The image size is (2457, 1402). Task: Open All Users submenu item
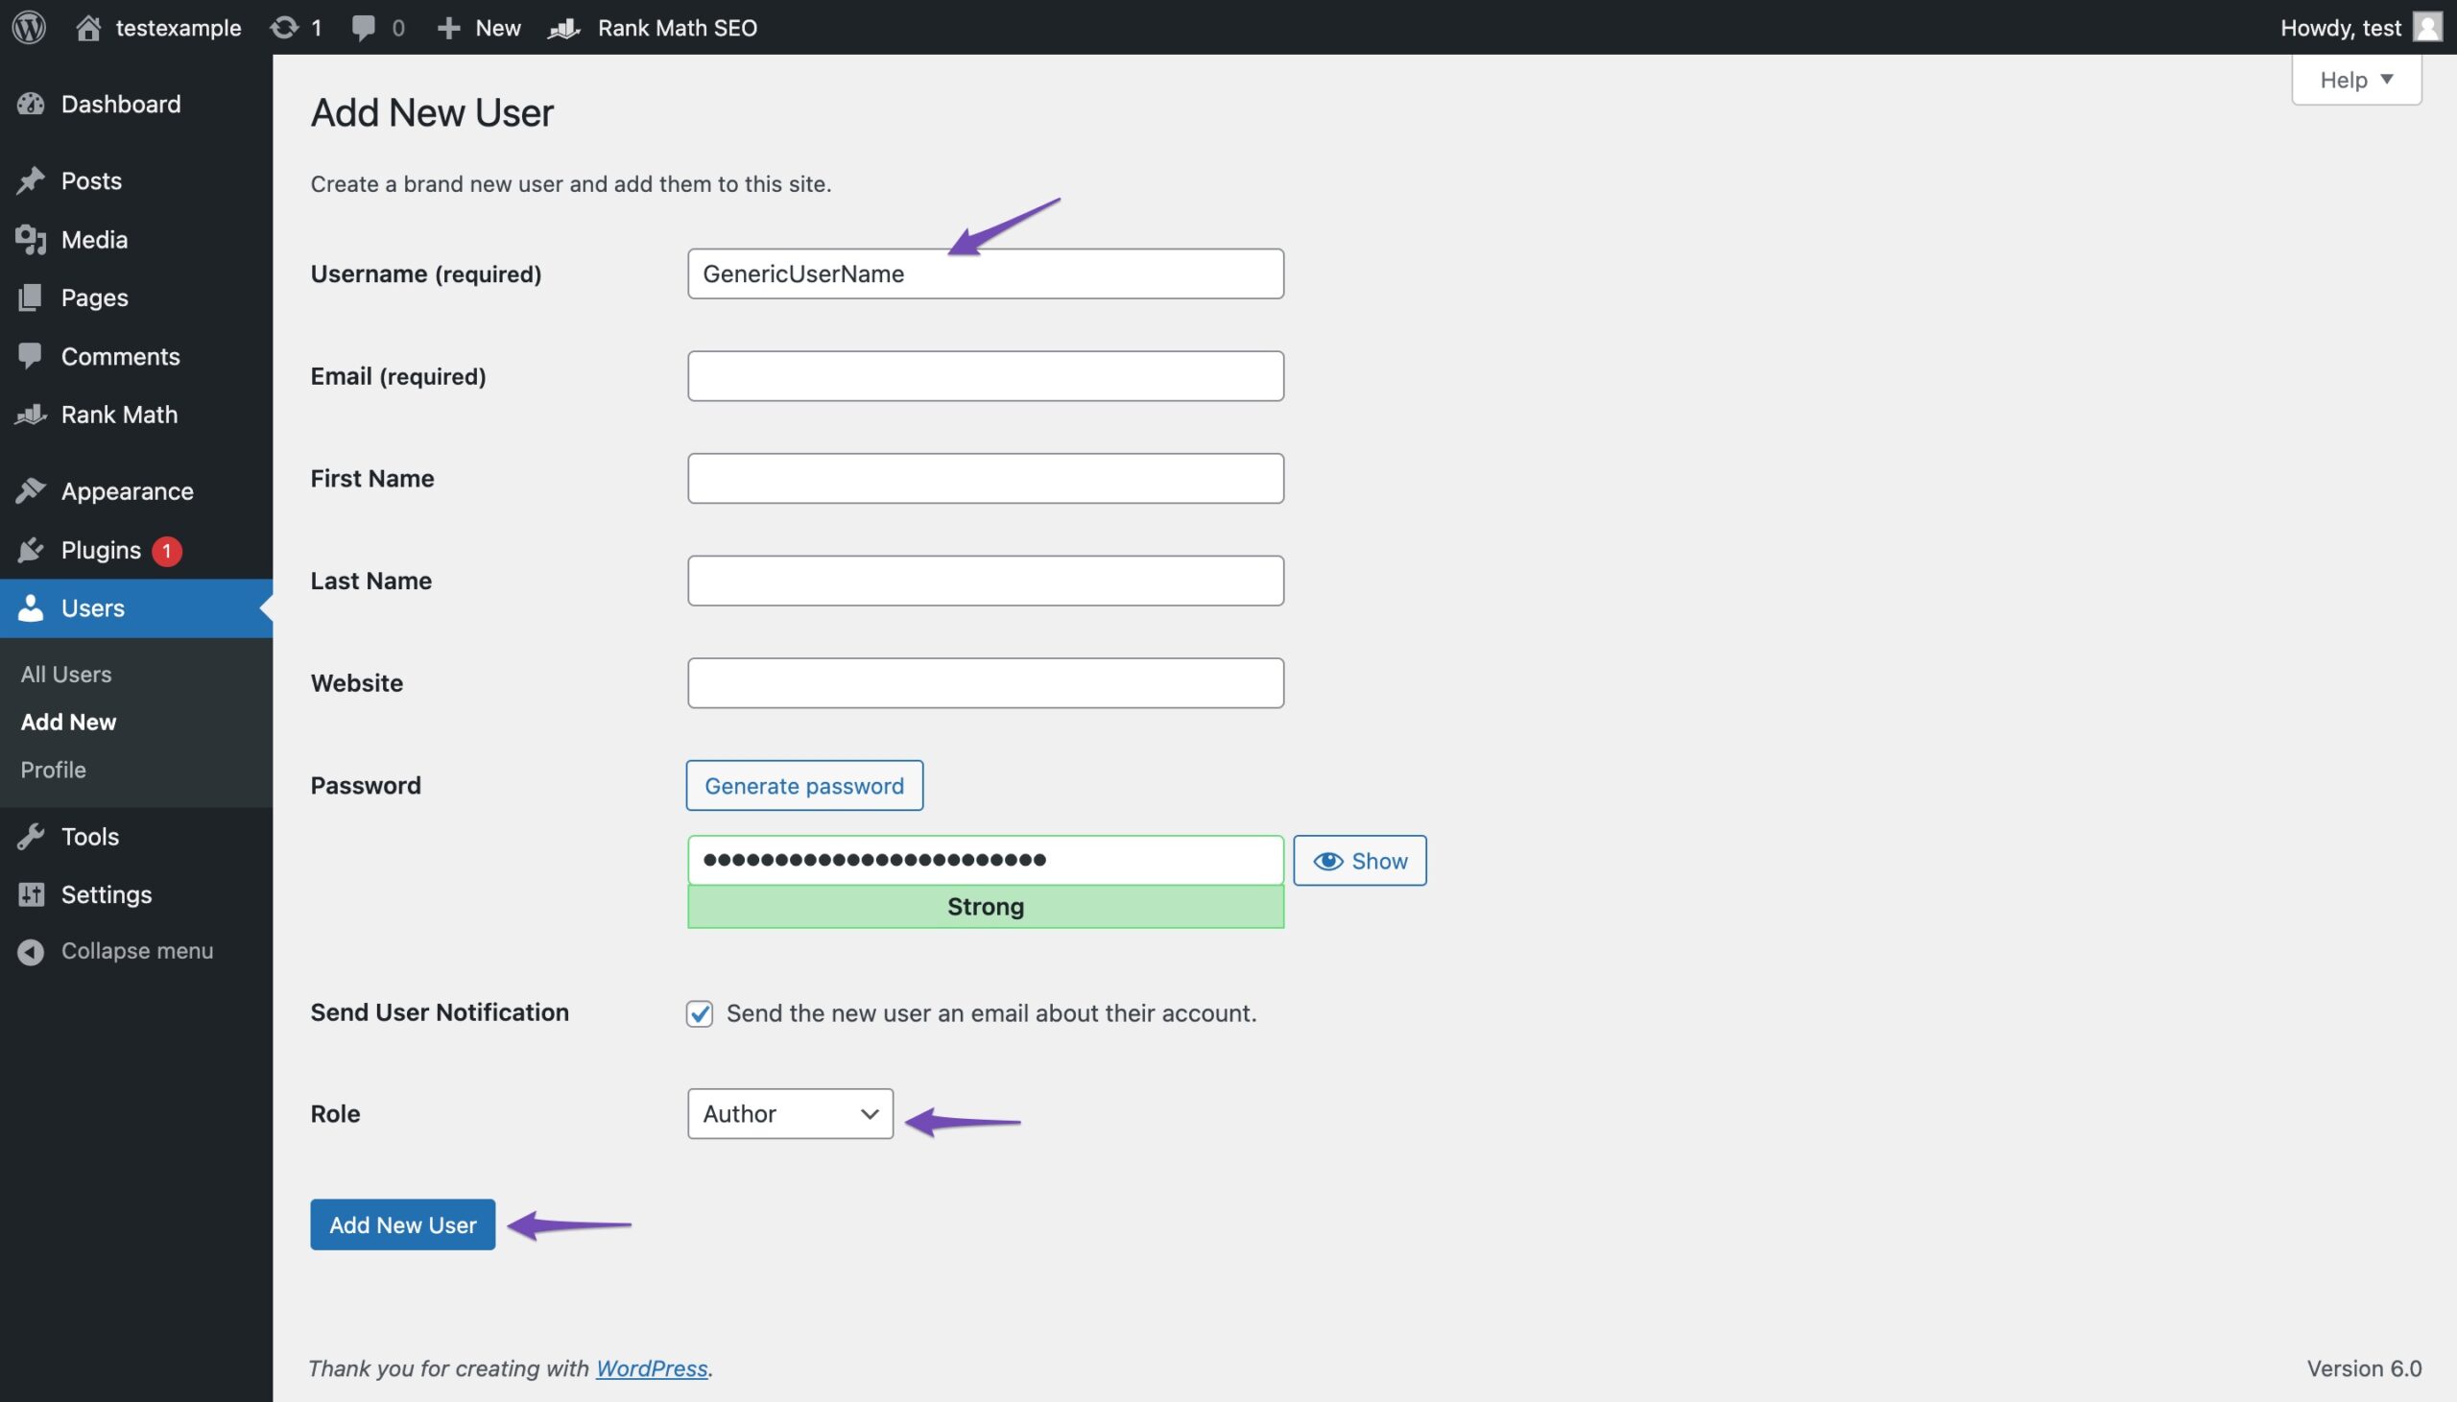[x=66, y=673]
